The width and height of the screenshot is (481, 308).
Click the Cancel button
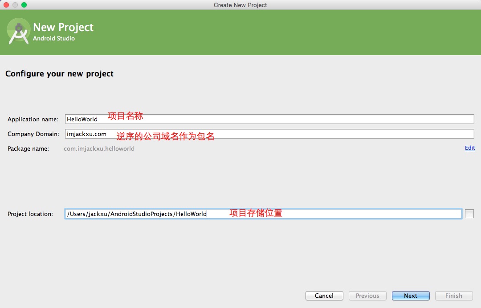pos(324,296)
